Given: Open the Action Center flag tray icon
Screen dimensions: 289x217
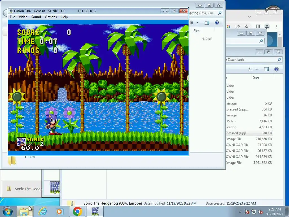Looking at the screenshot, I should click(x=247, y=212).
